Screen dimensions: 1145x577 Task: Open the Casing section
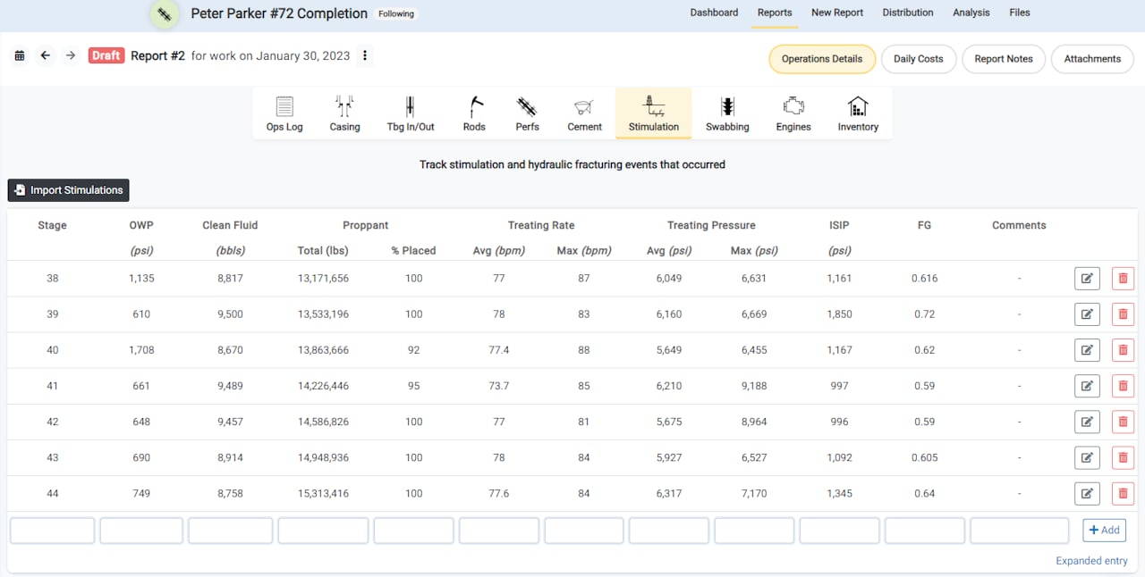click(x=344, y=113)
